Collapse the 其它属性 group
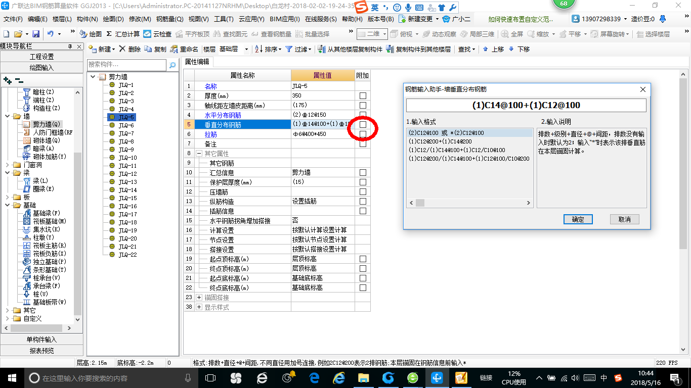 click(x=199, y=153)
